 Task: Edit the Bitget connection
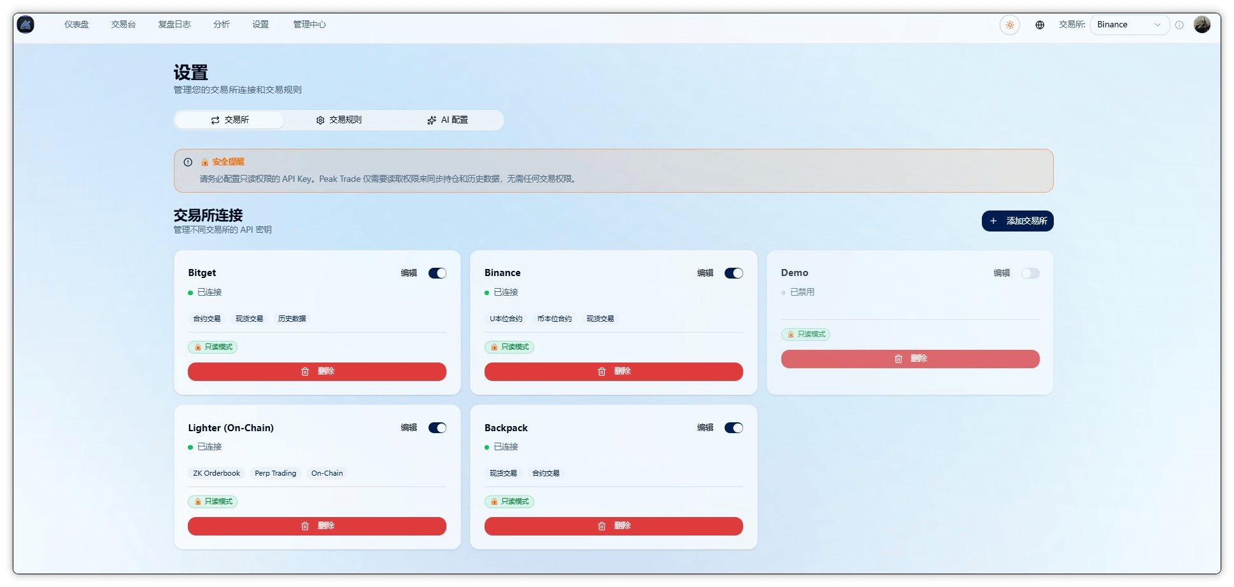[x=409, y=273]
